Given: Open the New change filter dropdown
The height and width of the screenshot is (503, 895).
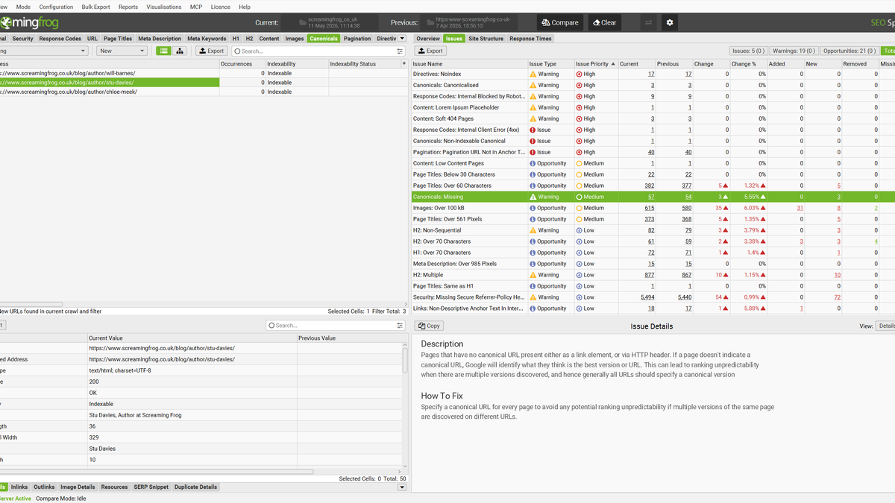Looking at the screenshot, I should (122, 51).
